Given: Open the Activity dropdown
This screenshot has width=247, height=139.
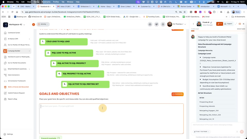Looking at the screenshot, I should pyautogui.click(x=43, y=24).
